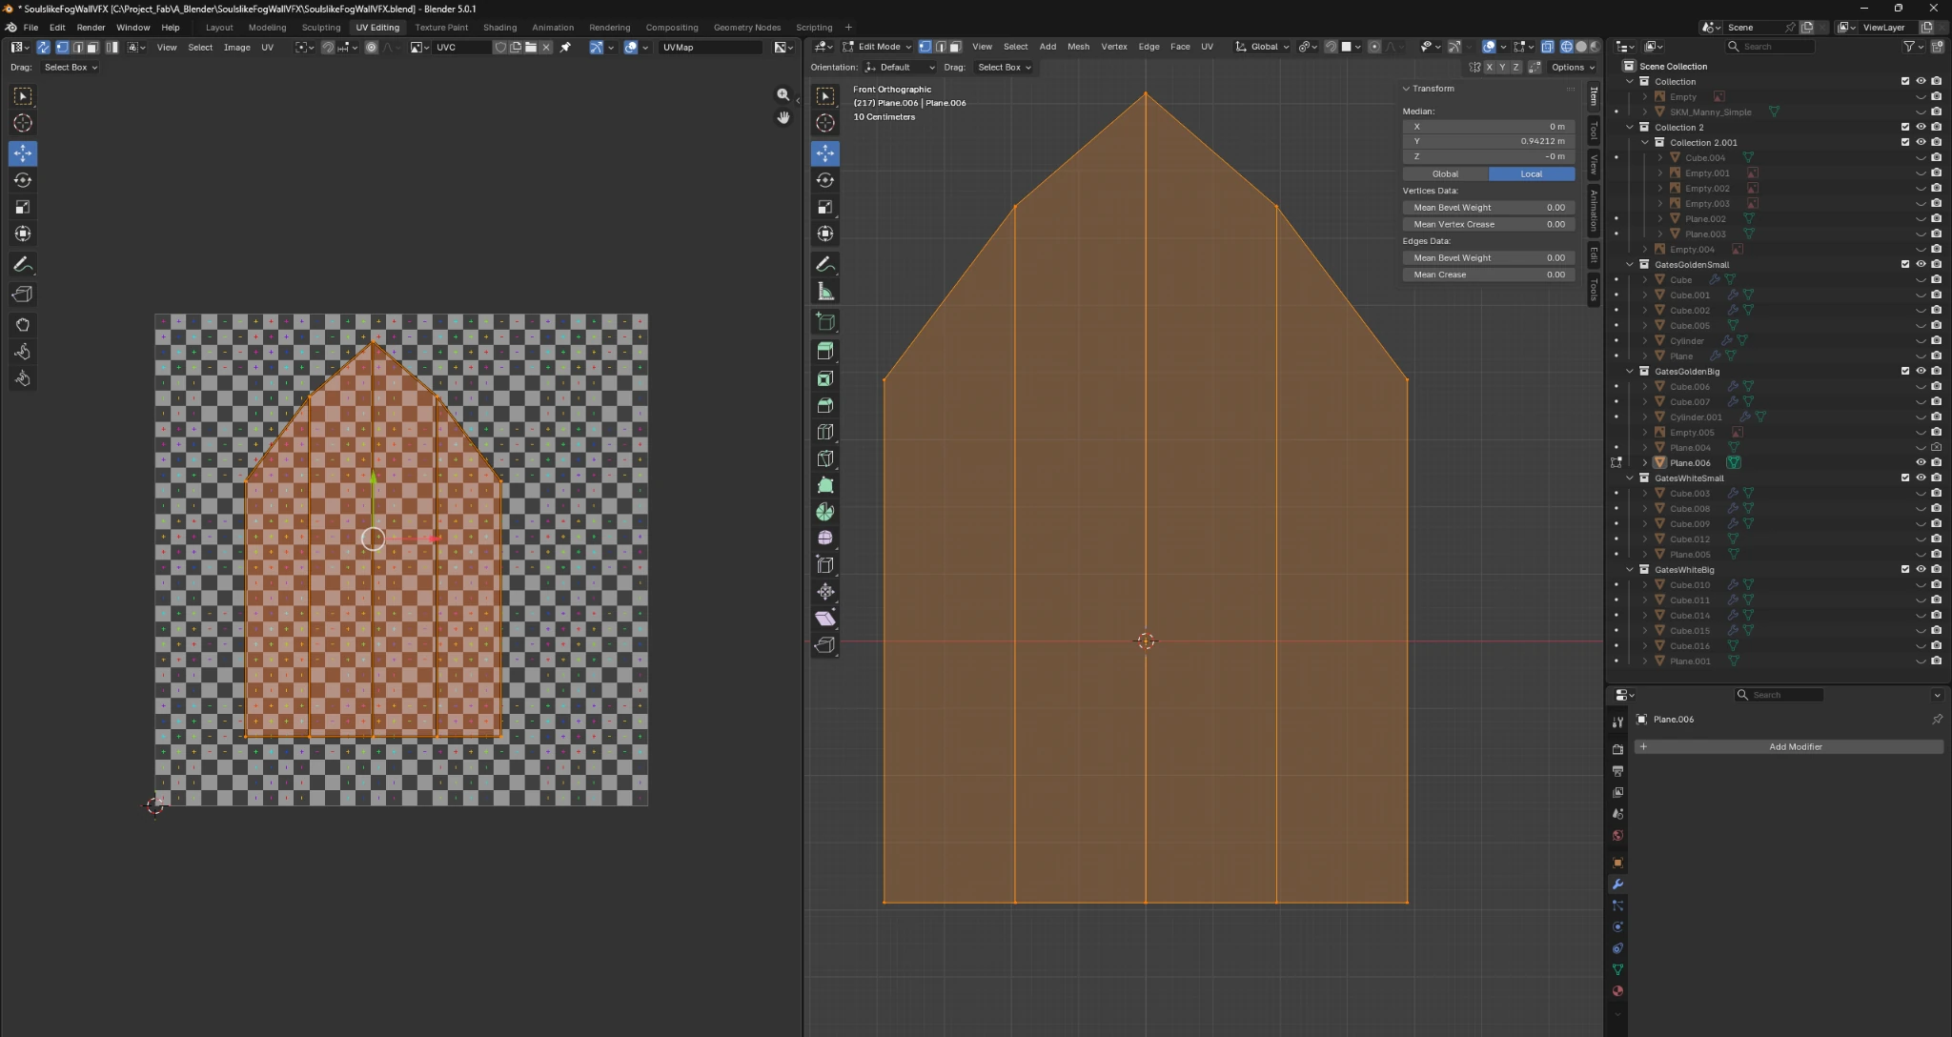Open the World properties tab
This screenshot has height=1037, width=1952.
click(x=1617, y=836)
